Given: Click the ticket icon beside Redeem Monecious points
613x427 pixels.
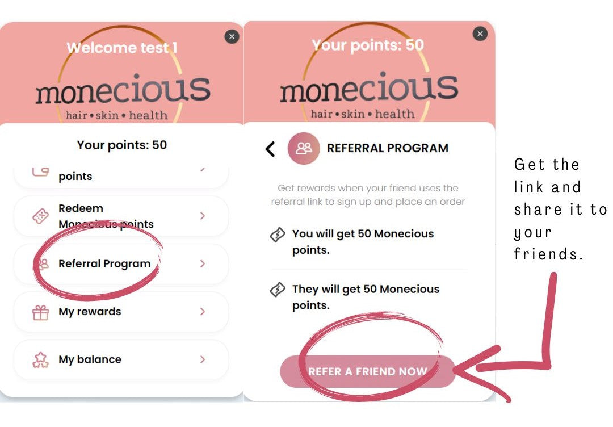Looking at the screenshot, I should pos(40,216).
